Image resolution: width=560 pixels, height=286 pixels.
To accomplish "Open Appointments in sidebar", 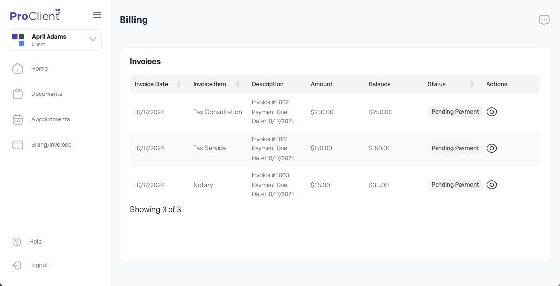I will pyautogui.click(x=50, y=119).
